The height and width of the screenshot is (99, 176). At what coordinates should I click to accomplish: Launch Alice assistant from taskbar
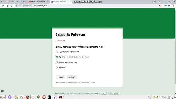point(10,97)
